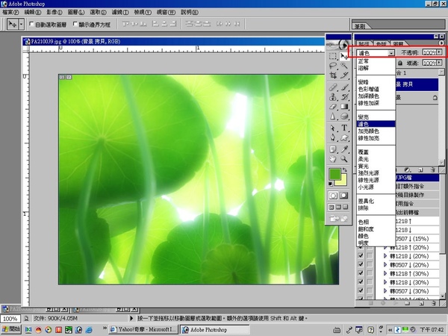Screen dimensions: 448x336
Task: Select the Lasso tool
Action: click(332, 66)
